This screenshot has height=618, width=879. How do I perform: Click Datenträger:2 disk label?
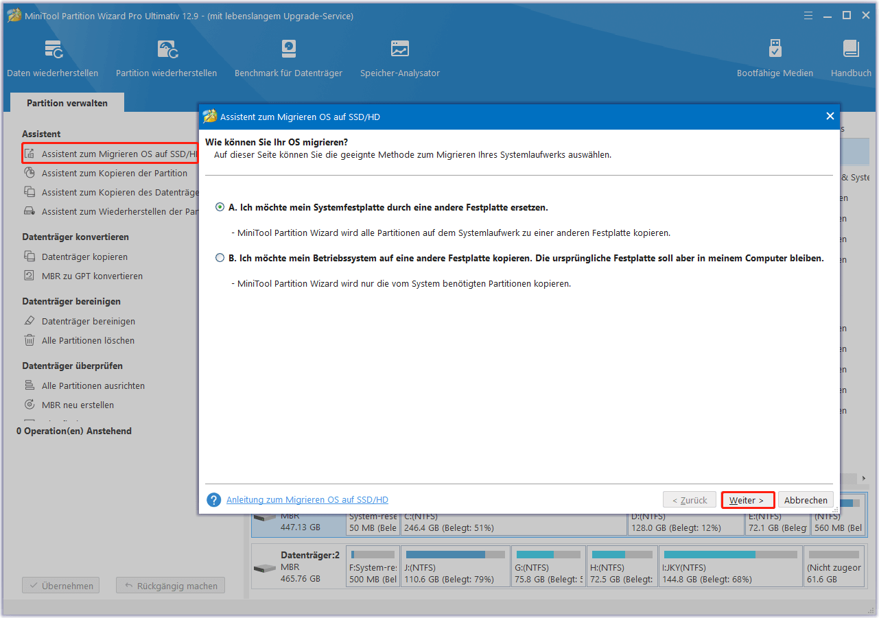(310, 554)
